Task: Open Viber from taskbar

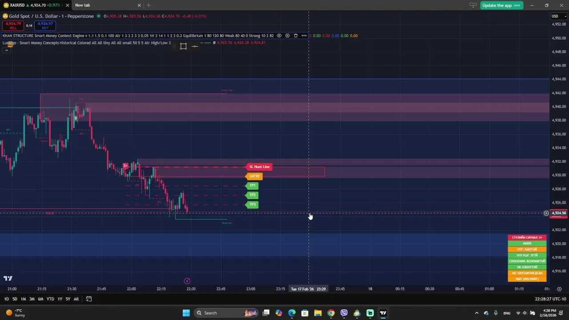Action: (x=344, y=313)
